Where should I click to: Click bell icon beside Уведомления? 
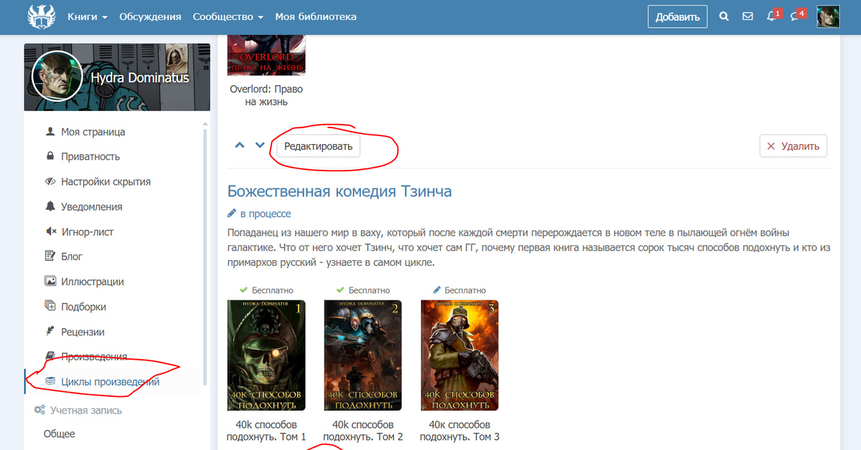tap(50, 206)
